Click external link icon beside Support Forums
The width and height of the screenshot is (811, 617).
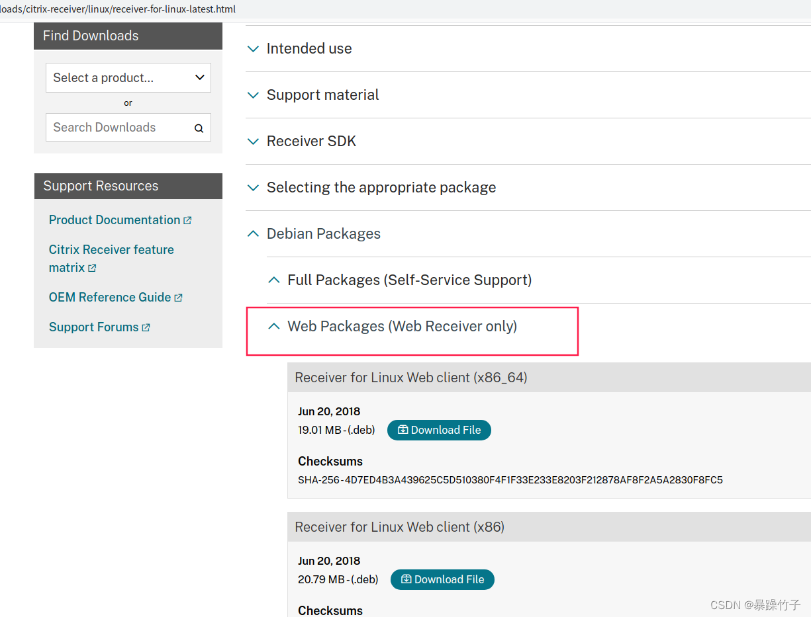tap(146, 327)
